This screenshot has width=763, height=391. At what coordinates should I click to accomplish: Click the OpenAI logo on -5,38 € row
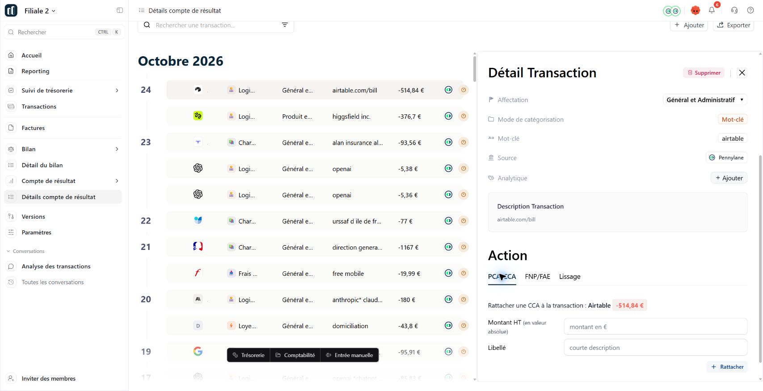coord(198,168)
